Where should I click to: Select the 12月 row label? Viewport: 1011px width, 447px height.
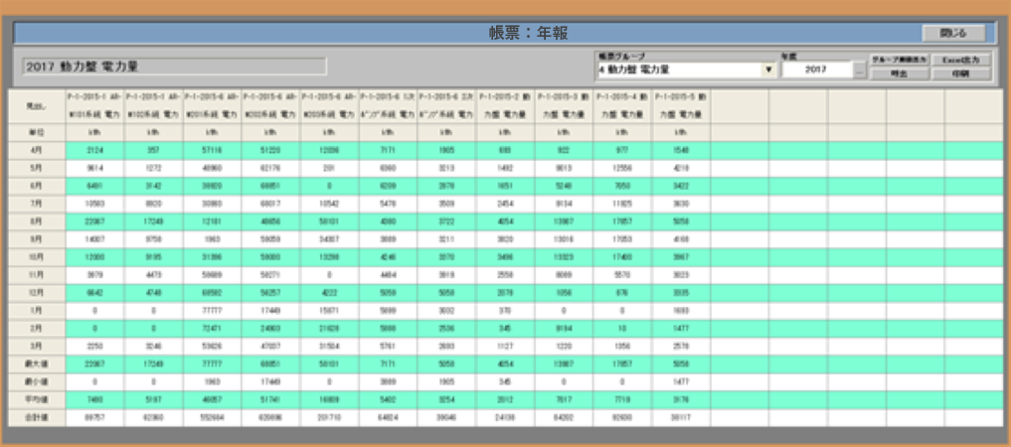coord(36,294)
